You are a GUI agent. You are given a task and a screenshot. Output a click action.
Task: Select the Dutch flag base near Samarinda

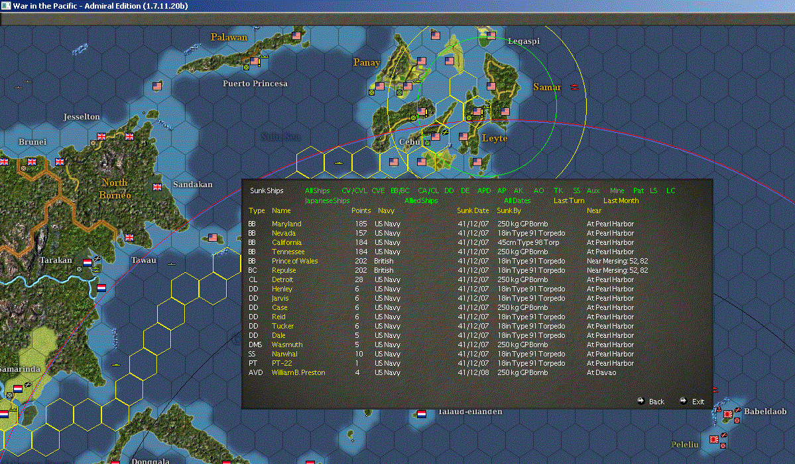pyautogui.click(x=18, y=389)
